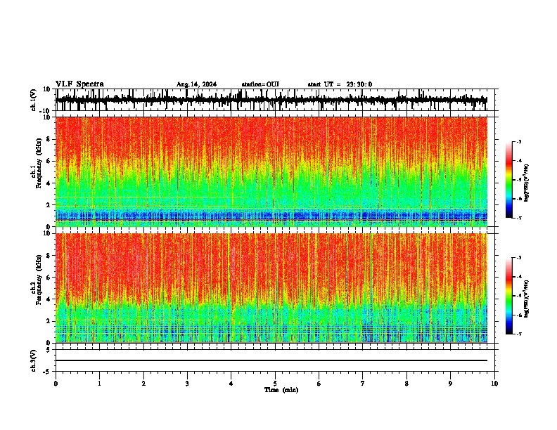Click the 'start UT = 23:30:0' header text
The width and height of the screenshot is (557, 430).
(x=340, y=84)
